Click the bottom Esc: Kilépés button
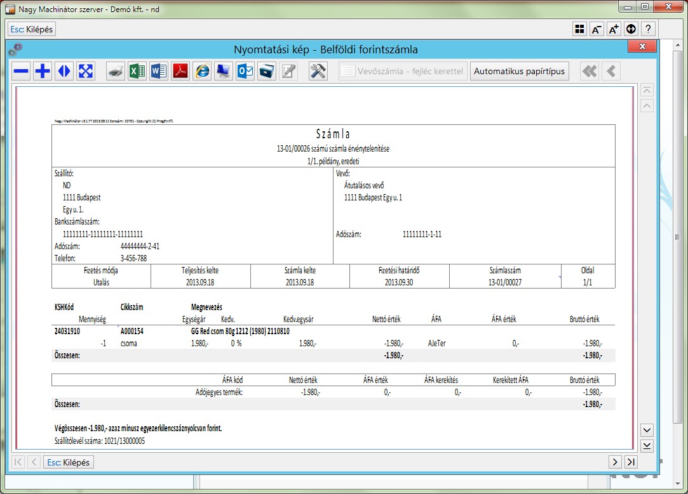The image size is (688, 494). [69, 462]
